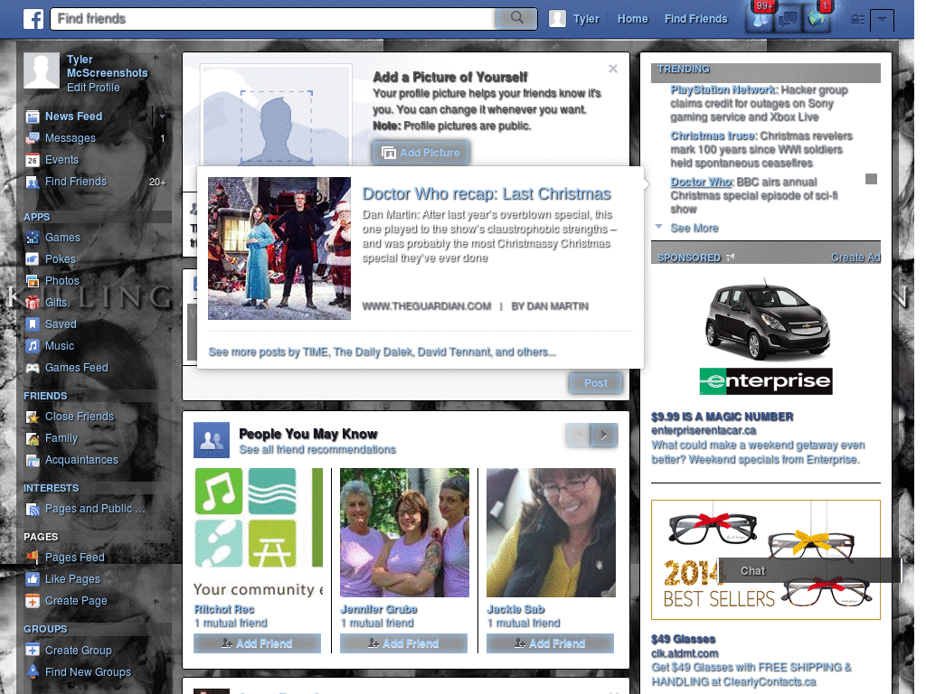Open Christmas truce trending topic
Viewport: 926px width, 694px height.
click(713, 136)
